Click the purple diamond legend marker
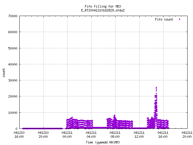The width and height of the screenshot is (193, 145). click(x=180, y=19)
